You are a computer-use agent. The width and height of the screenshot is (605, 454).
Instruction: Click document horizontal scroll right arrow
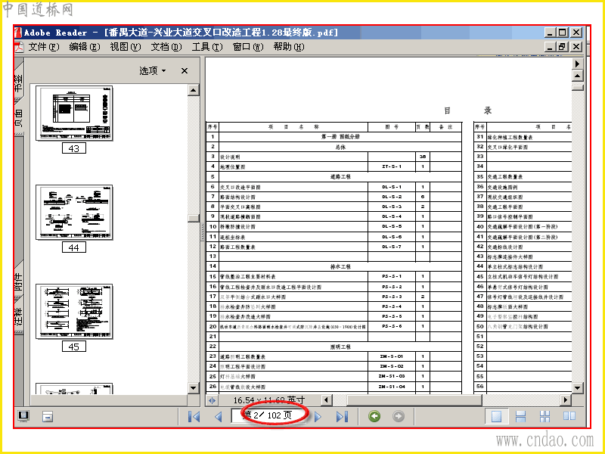[x=565, y=400]
